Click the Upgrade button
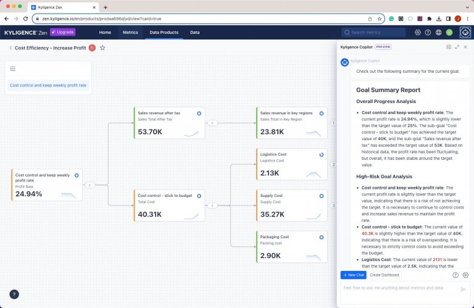The image size is (474, 308). pyautogui.click(x=62, y=32)
